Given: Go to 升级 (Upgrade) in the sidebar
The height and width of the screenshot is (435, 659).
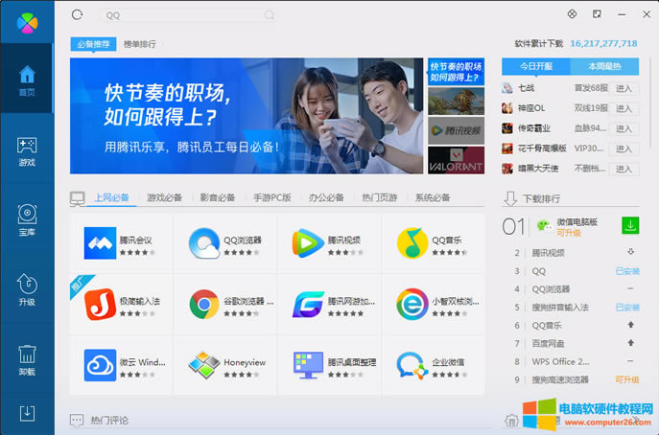Looking at the screenshot, I should (27, 288).
